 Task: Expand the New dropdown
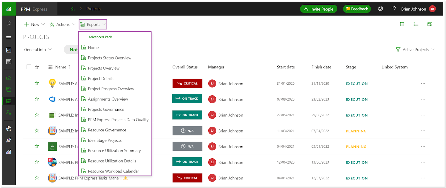click(x=35, y=24)
